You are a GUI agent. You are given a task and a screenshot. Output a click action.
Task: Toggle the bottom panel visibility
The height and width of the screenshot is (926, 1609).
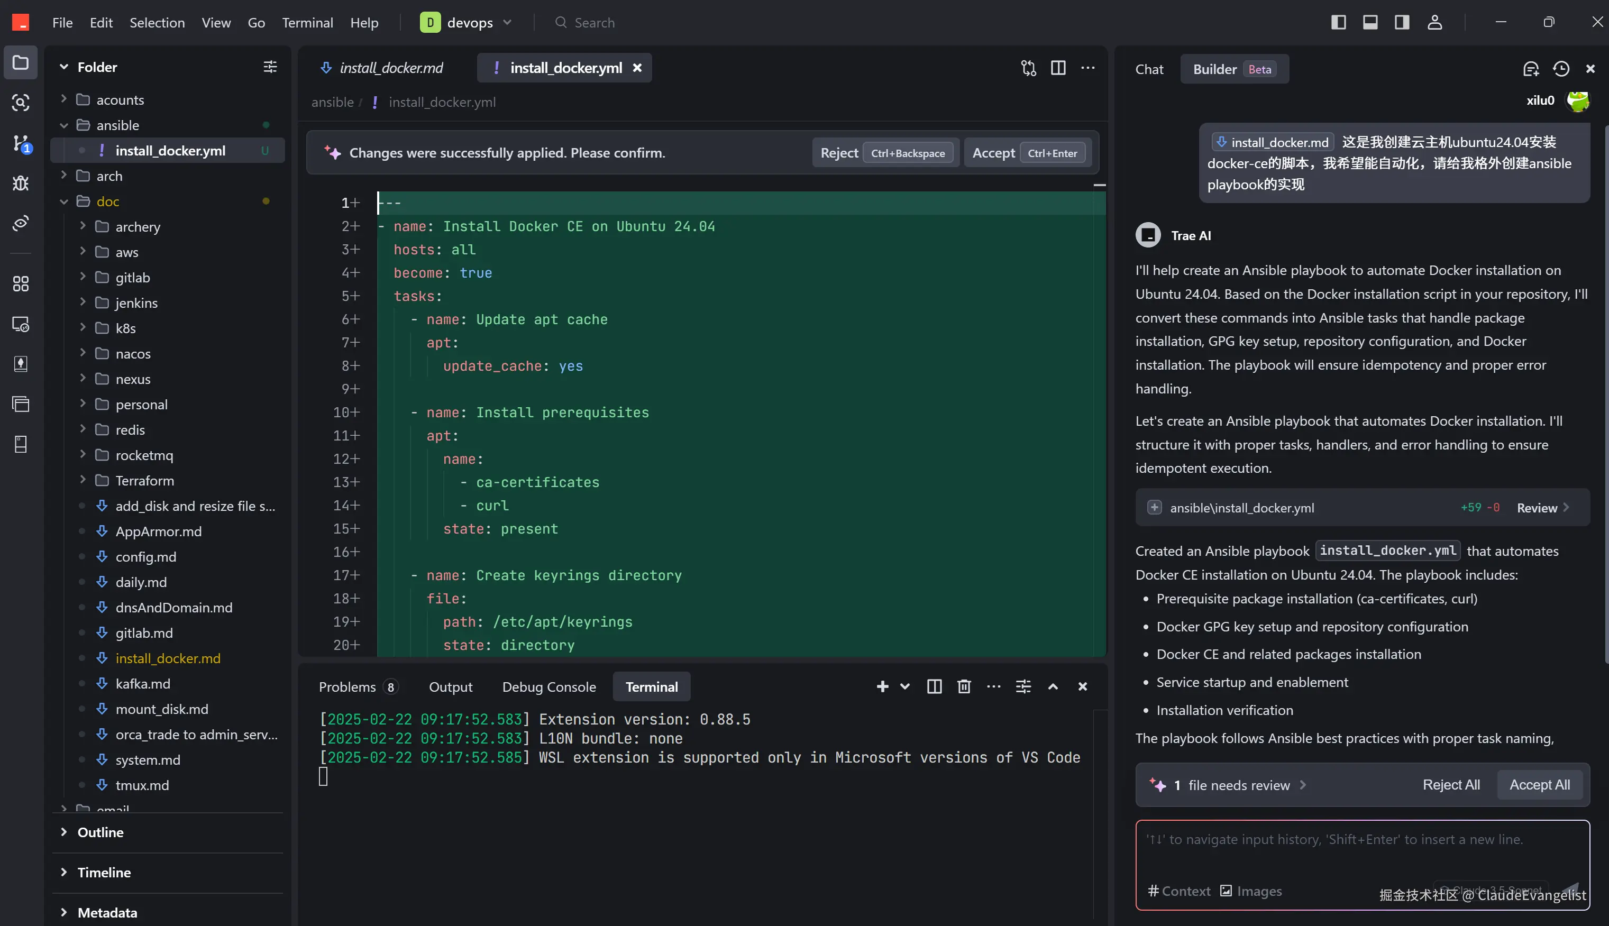coord(1370,22)
